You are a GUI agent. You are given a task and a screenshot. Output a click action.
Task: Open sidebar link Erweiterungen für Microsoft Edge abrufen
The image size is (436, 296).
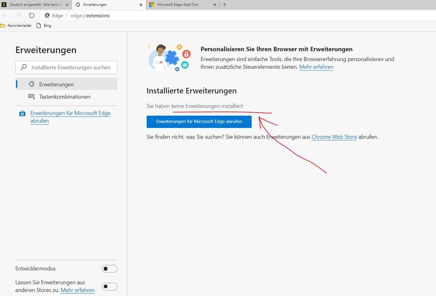click(70, 117)
